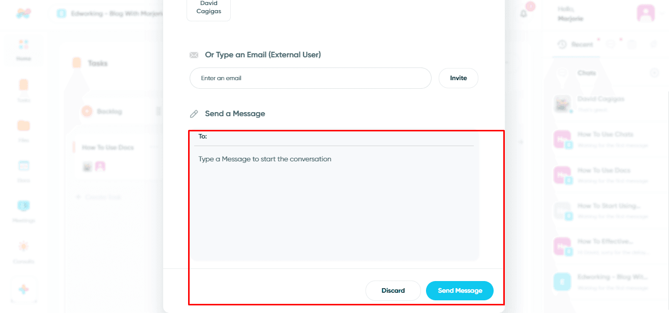
Task: Click the Discard button
Action: tap(393, 291)
